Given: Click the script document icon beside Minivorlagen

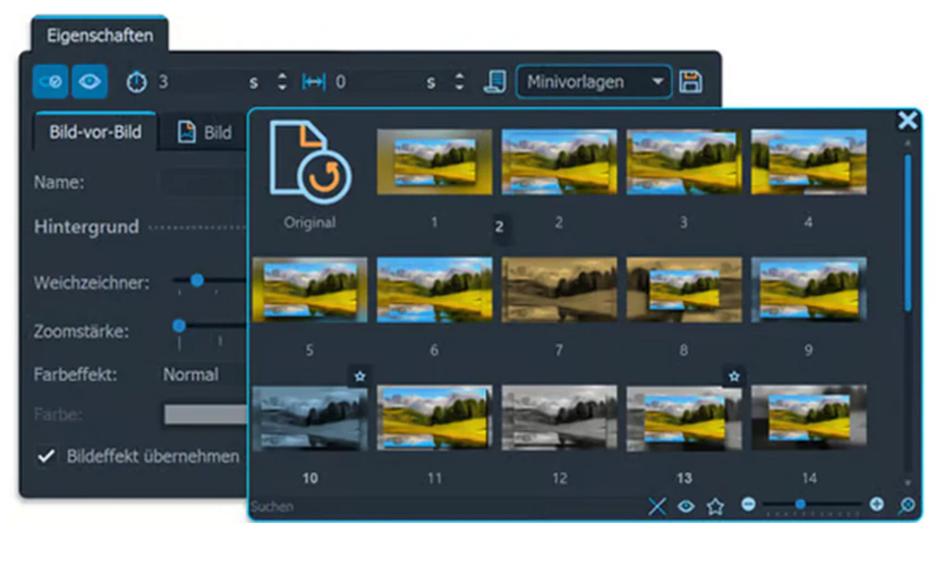Looking at the screenshot, I should (x=495, y=82).
